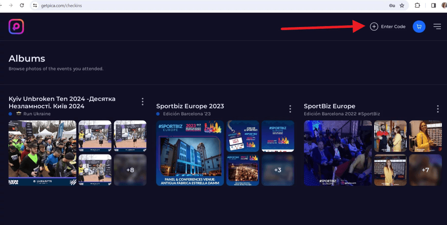
Task: Open options for Kyiv Unbroken Ten album
Action: (143, 102)
